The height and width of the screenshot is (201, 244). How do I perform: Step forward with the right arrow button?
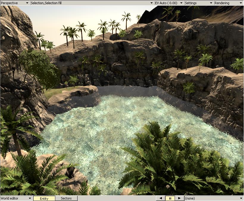coord(179,198)
